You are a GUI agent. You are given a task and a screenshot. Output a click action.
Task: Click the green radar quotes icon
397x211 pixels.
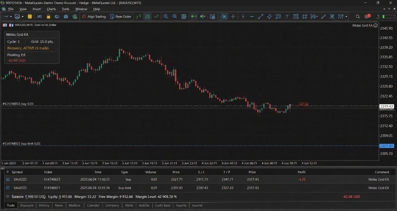pos(75,16)
